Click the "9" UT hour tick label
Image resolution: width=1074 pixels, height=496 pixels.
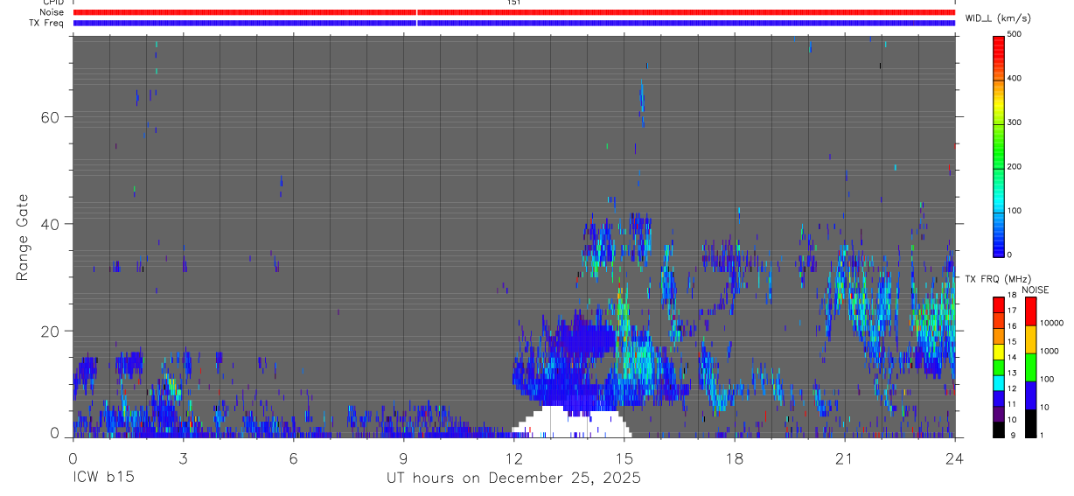pos(404,458)
